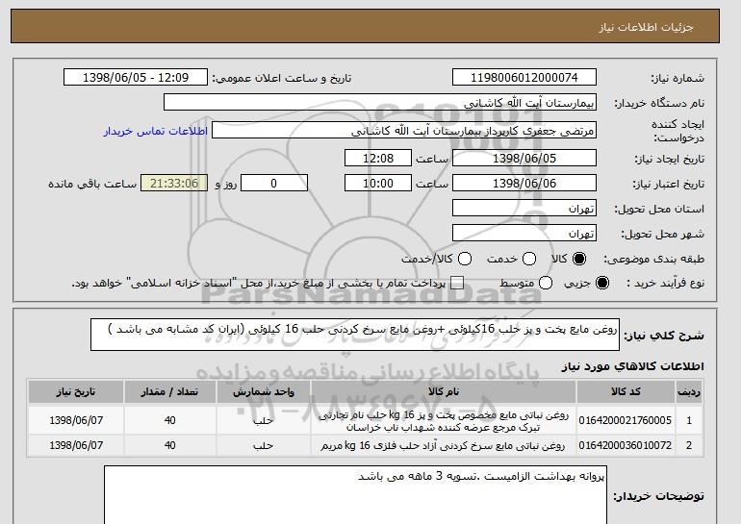Open the اطلاعات تماس خریدار link
Screen dimensions: 741x524
(x=156, y=131)
